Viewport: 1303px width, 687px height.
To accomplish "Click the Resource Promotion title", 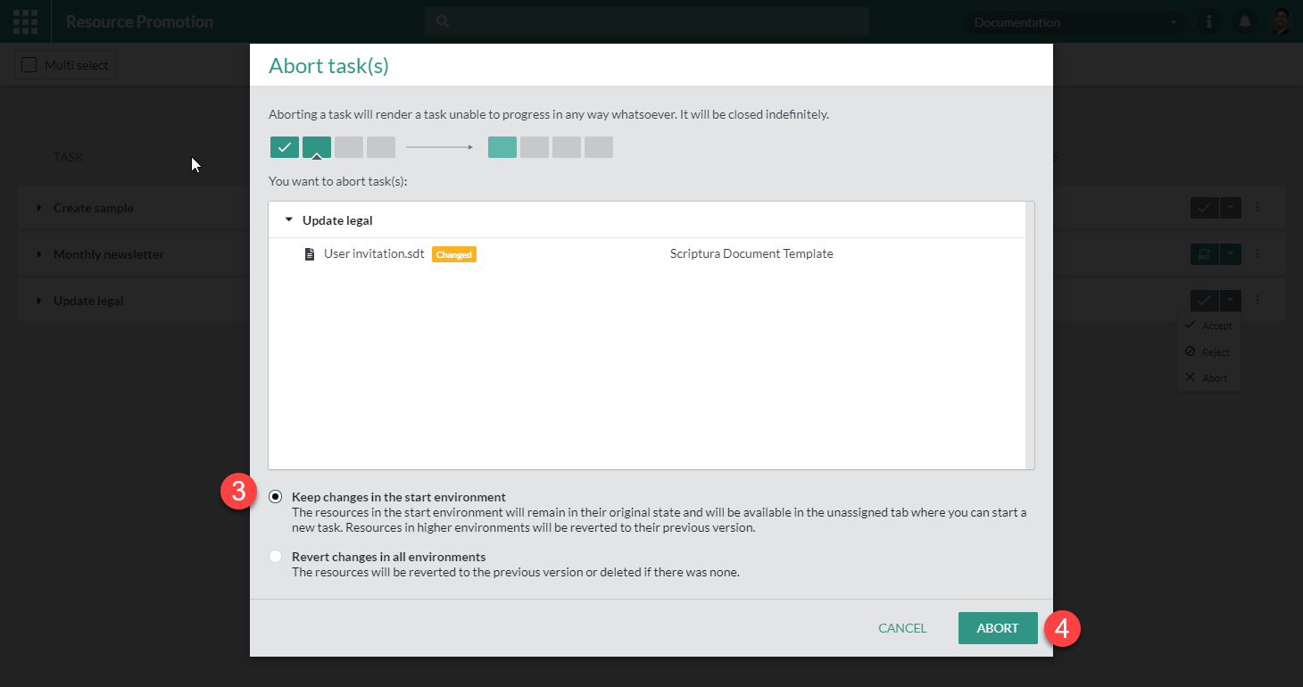I will click(139, 22).
